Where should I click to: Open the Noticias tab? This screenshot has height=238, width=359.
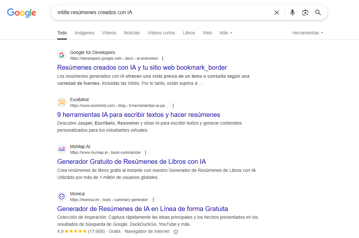132,33
